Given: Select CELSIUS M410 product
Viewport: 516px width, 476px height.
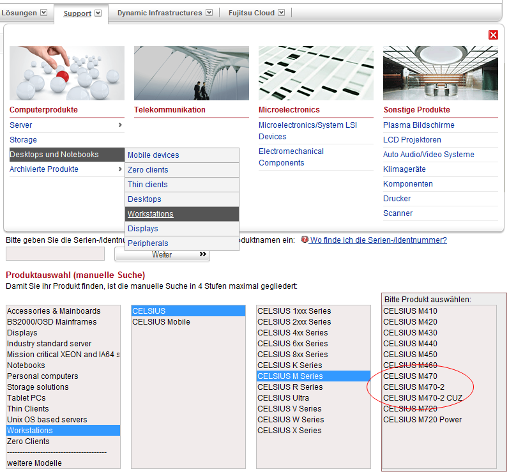Looking at the screenshot, I should [439, 311].
